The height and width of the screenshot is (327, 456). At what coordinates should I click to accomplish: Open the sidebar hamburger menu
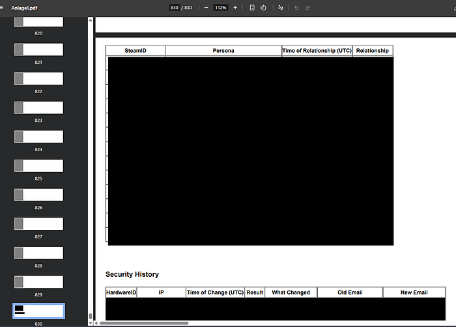coord(1,8)
